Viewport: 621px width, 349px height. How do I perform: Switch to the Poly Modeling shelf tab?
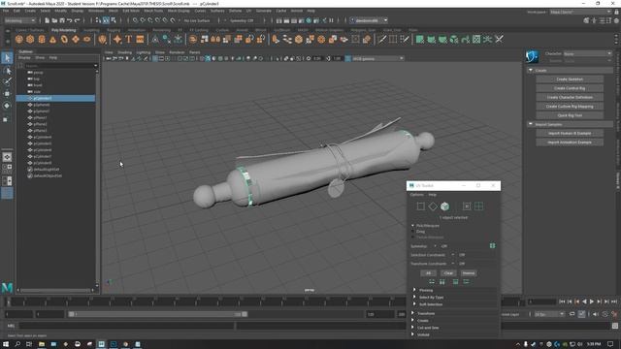[63, 30]
